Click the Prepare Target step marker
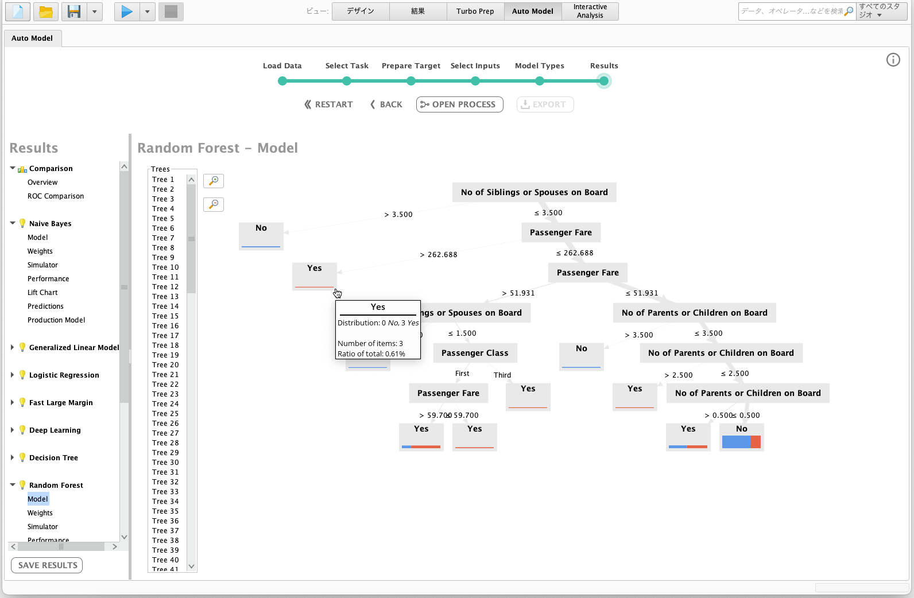 pos(411,81)
